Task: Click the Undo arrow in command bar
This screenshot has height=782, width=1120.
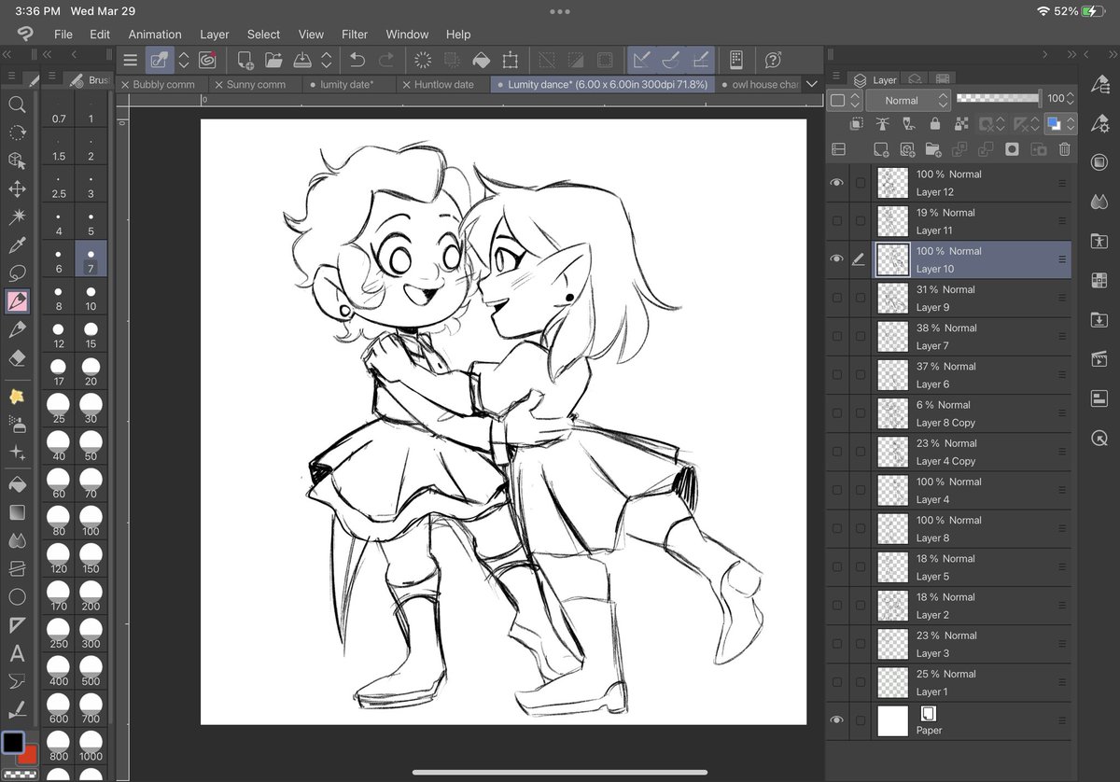Action: pyautogui.click(x=357, y=61)
